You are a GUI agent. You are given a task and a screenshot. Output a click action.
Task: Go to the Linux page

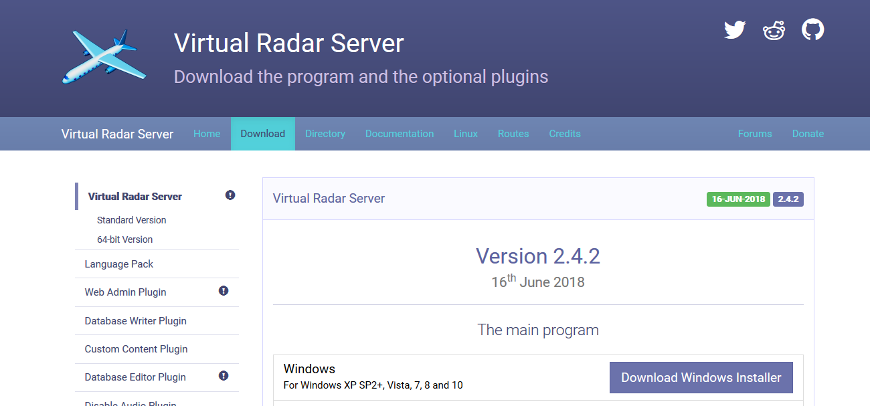(x=465, y=133)
